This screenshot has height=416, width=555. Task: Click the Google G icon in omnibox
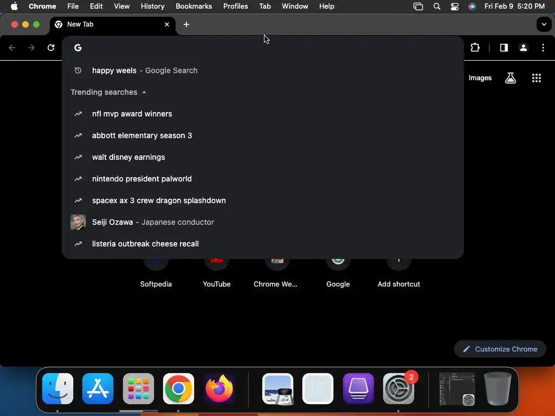click(x=78, y=48)
